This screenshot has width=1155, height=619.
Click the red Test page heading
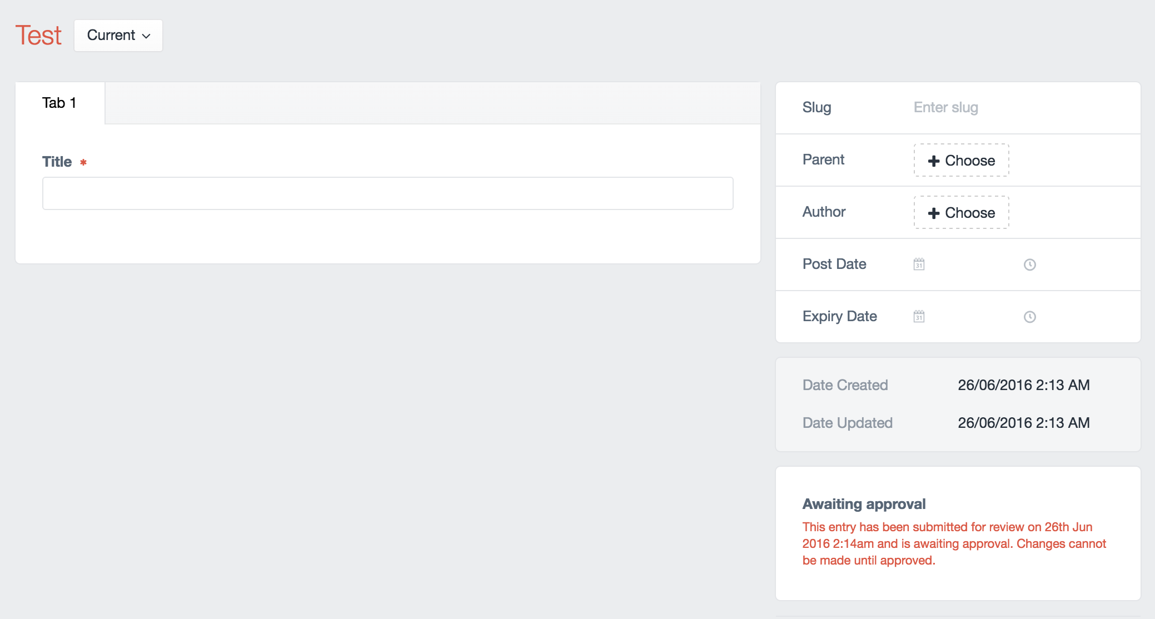pyautogui.click(x=38, y=36)
